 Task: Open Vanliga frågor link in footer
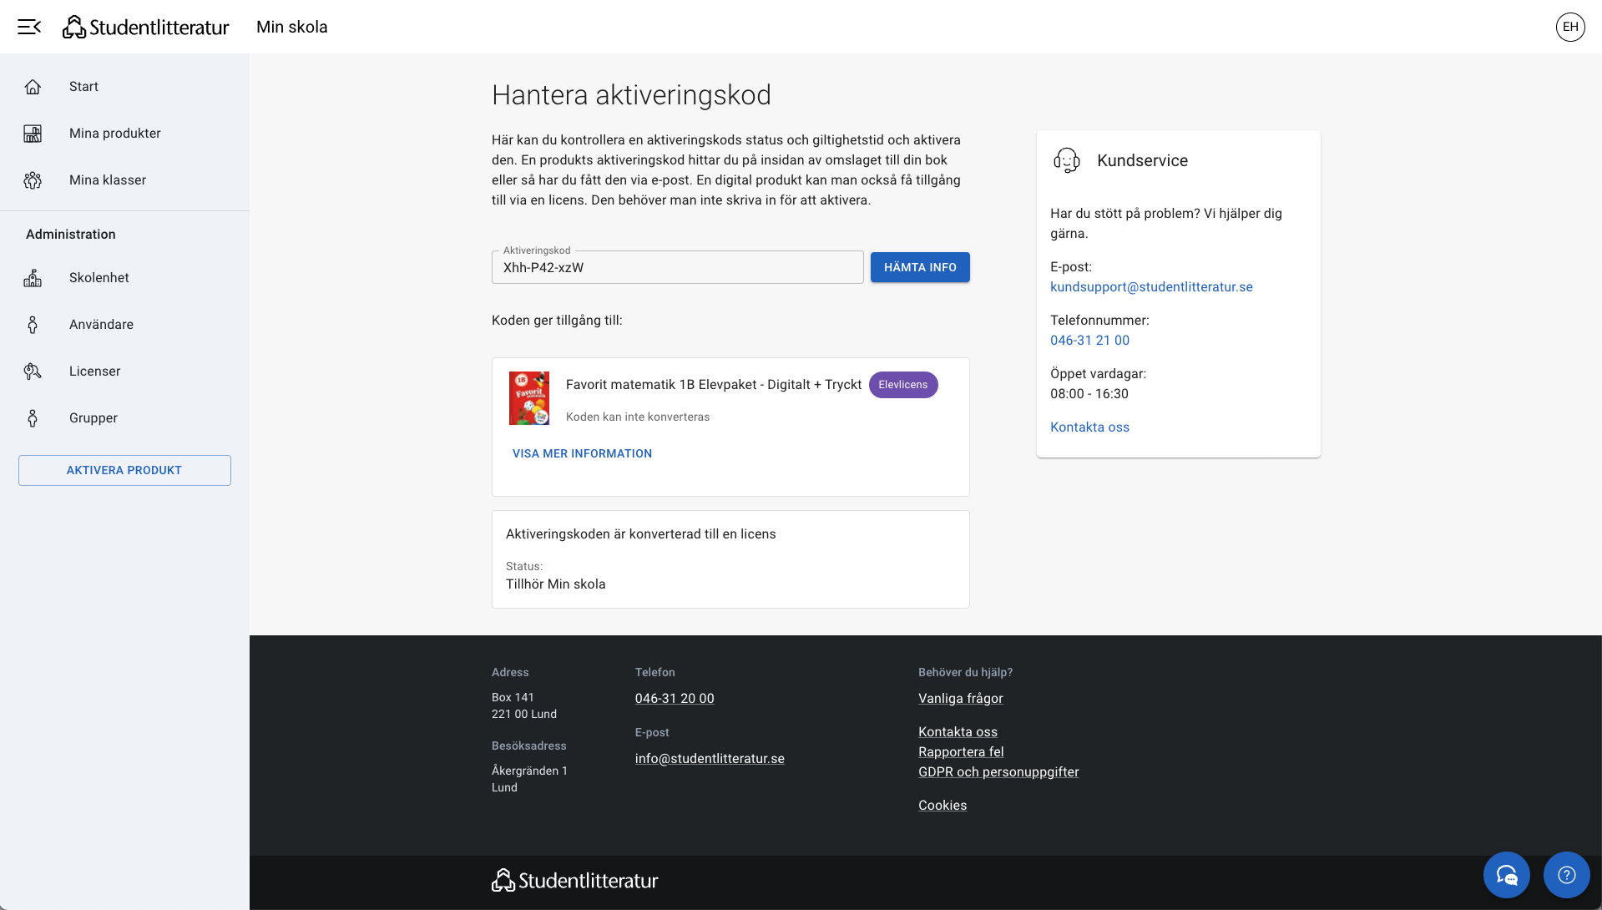coord(960,699)
